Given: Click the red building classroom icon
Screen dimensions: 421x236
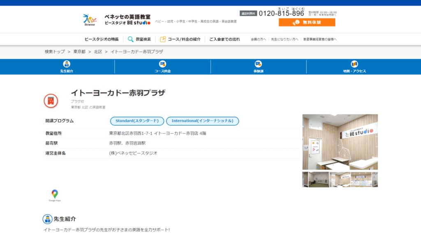Looking at the screenshot, I should (51, 101).
